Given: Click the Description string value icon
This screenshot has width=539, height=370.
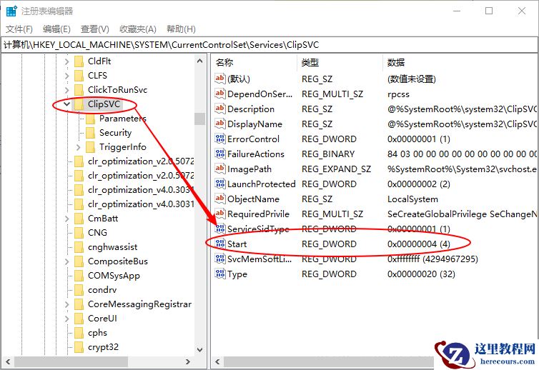Looking at the screenshot, I should click(x=220, y=109).
